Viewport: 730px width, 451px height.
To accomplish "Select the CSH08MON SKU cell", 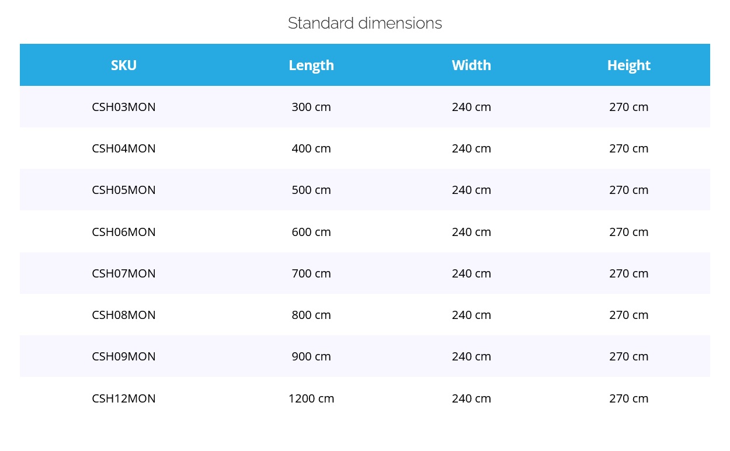I will pos(124,315).
